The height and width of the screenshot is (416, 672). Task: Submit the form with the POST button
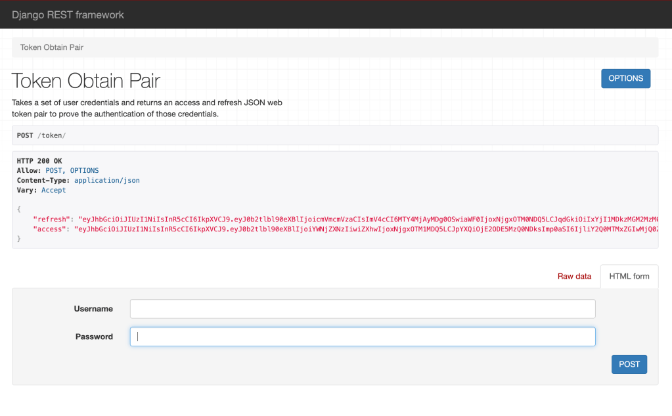(x=629, y=364)
